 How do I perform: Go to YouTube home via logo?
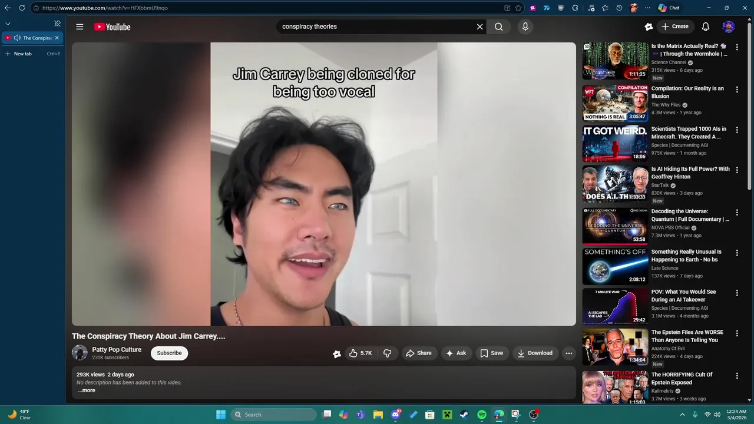pyautogui.click(x=112, y=26)
